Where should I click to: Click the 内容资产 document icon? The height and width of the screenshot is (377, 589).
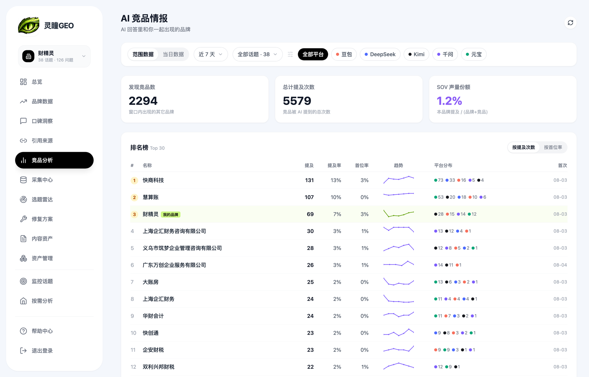[23, 238]
